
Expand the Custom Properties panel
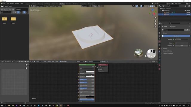pyautogui.click(x=167, y=53)
